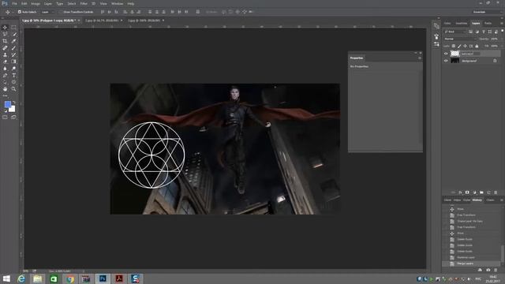Image resolution: width=505 pixels, height=284 pixels.
Task: Select the Gradient tool
Action: pyautogui.click(x=13, y=62)
